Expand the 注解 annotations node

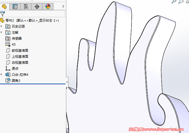pyautogui.click(x=1, y=32)
